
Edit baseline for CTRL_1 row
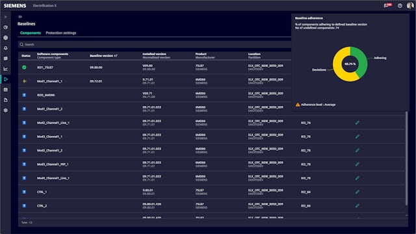tap(357, 192)
